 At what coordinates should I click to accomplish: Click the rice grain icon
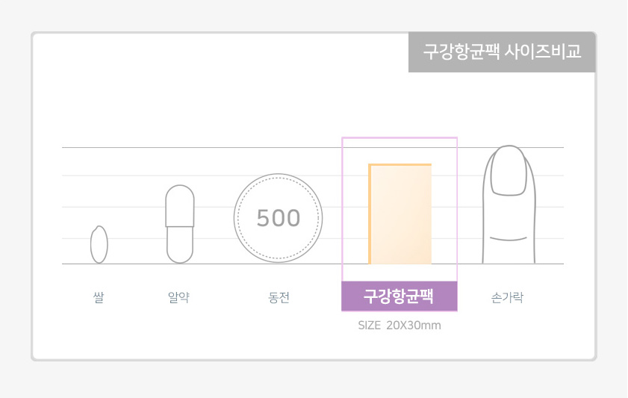[x=99, y=245]
